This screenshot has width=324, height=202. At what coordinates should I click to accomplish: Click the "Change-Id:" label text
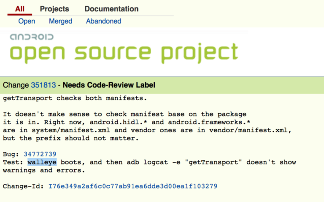pos(23,186)
